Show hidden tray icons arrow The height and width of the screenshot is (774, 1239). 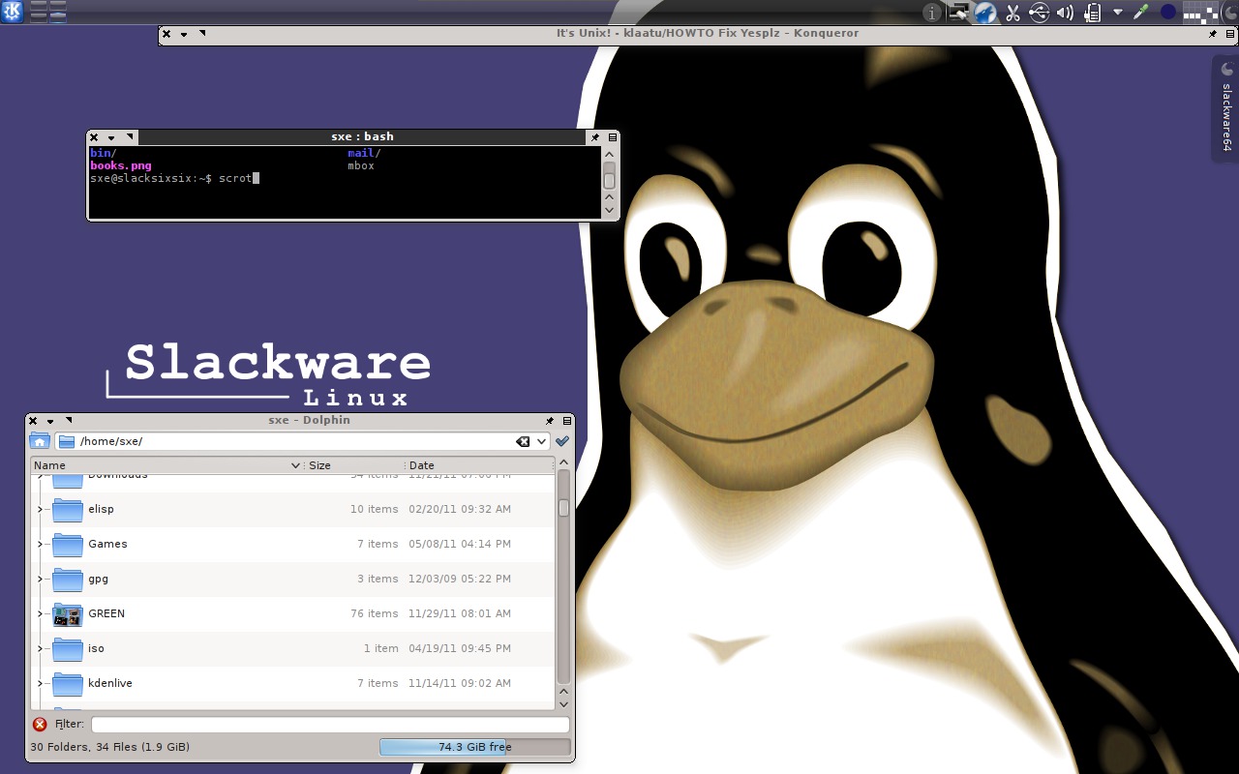click(1118, 13)
